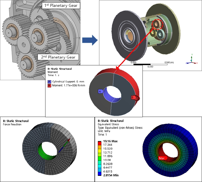The image size is (202, 182).
Task: Select the blue A legend square for Cylindrical Support
Action: point(49,82)
